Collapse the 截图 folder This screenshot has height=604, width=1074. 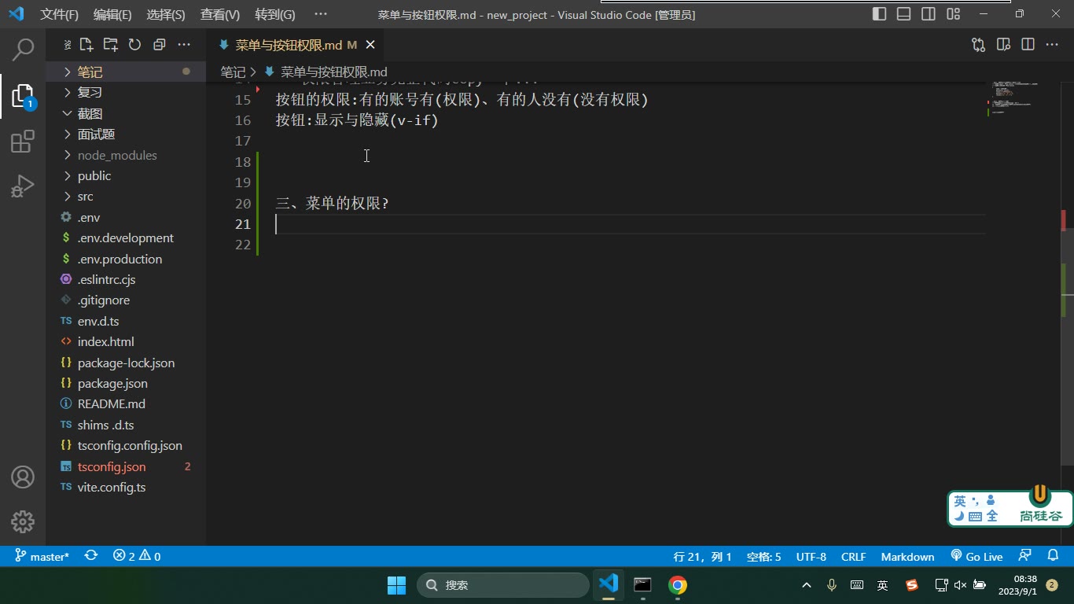127,113
